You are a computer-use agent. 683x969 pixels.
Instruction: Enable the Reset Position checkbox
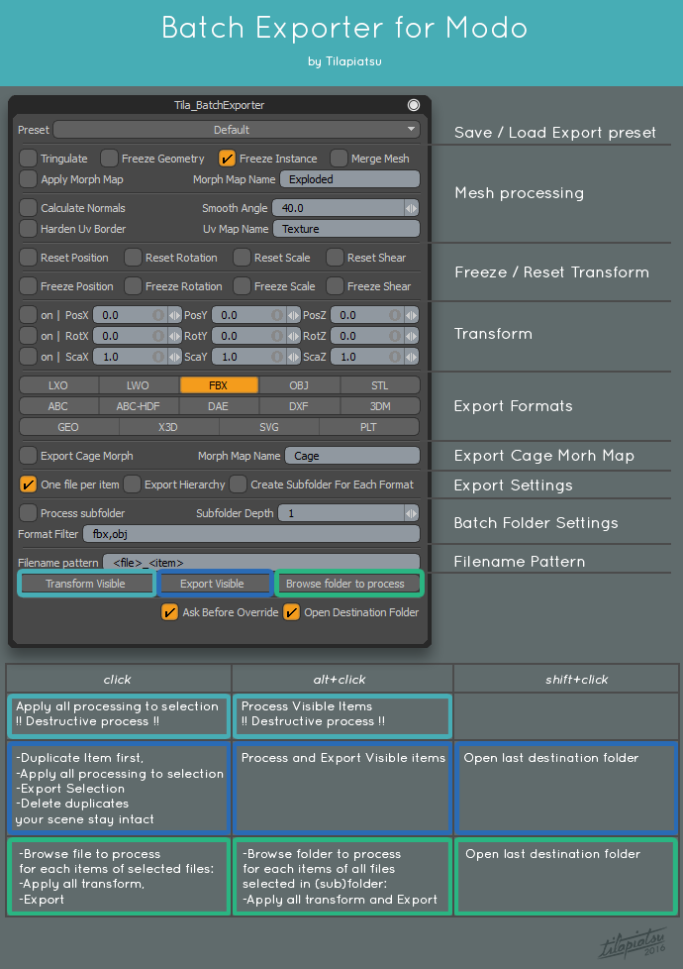point(28,257)
